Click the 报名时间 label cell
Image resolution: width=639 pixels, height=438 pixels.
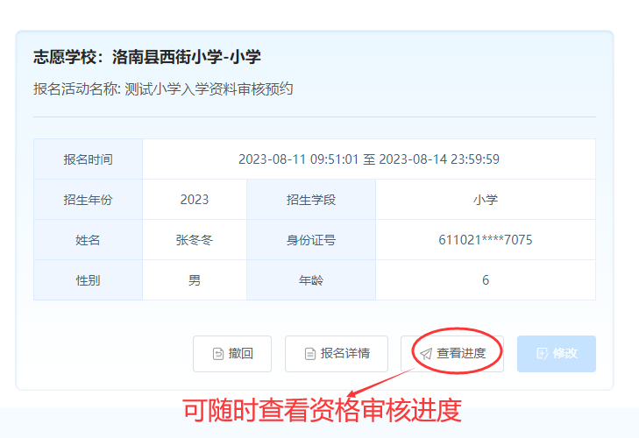[88, 159]
